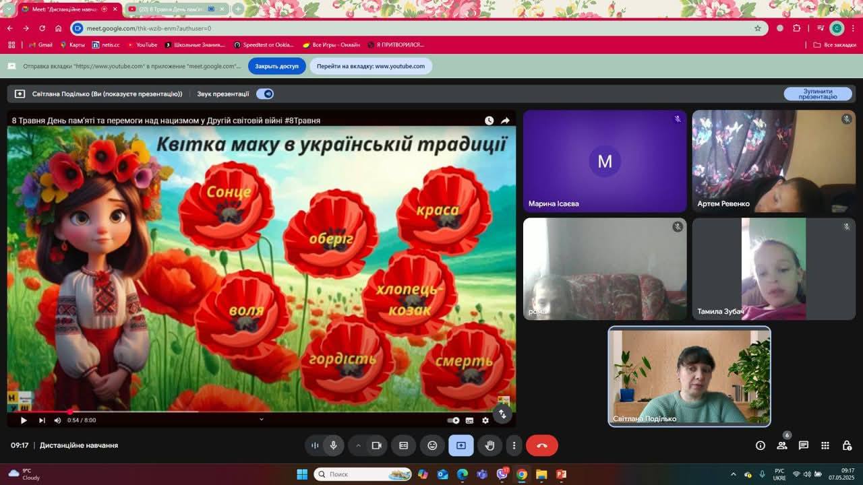Show the participants list
The image size is (863, 485).
pos(782,445)
